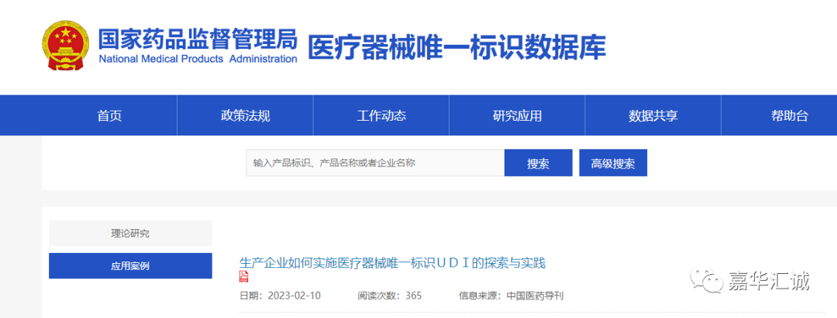Switch to the 数据共享 section

[653, 116]
